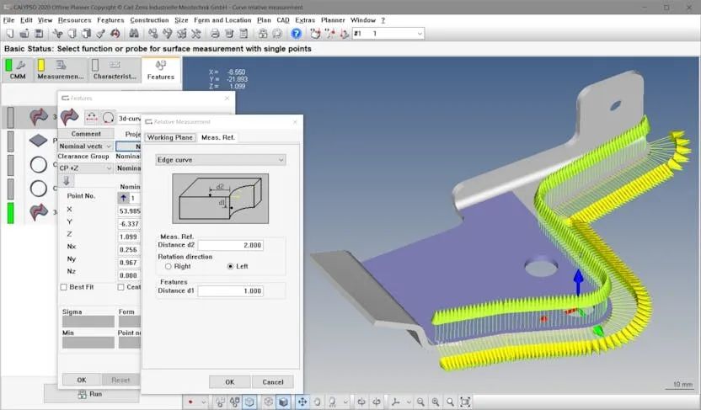Click the zoom out magnifier in bottom toolbar
This screenshot has height=410, width=701.
coord(420,402)
